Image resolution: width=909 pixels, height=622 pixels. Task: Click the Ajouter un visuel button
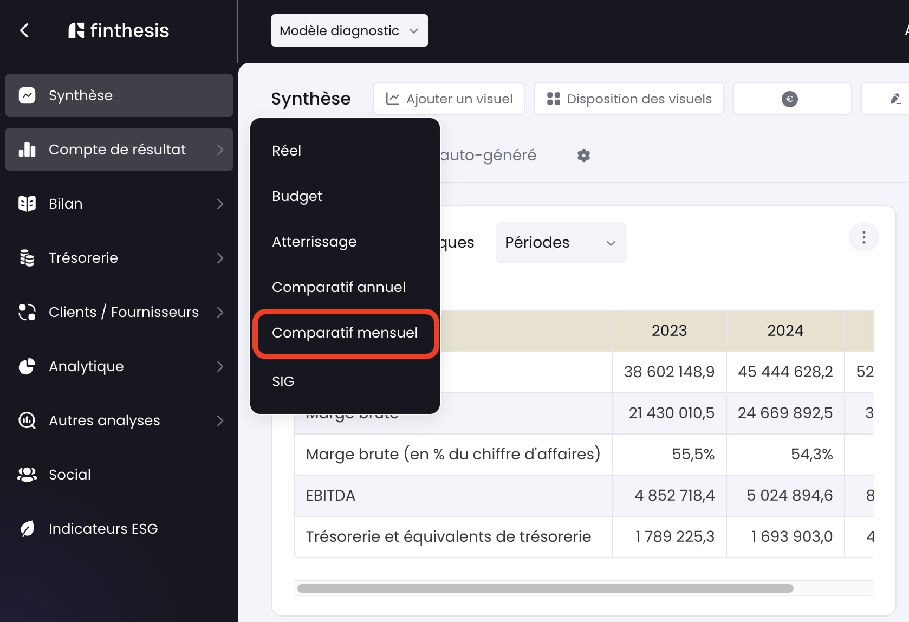(x=449, y=99)
